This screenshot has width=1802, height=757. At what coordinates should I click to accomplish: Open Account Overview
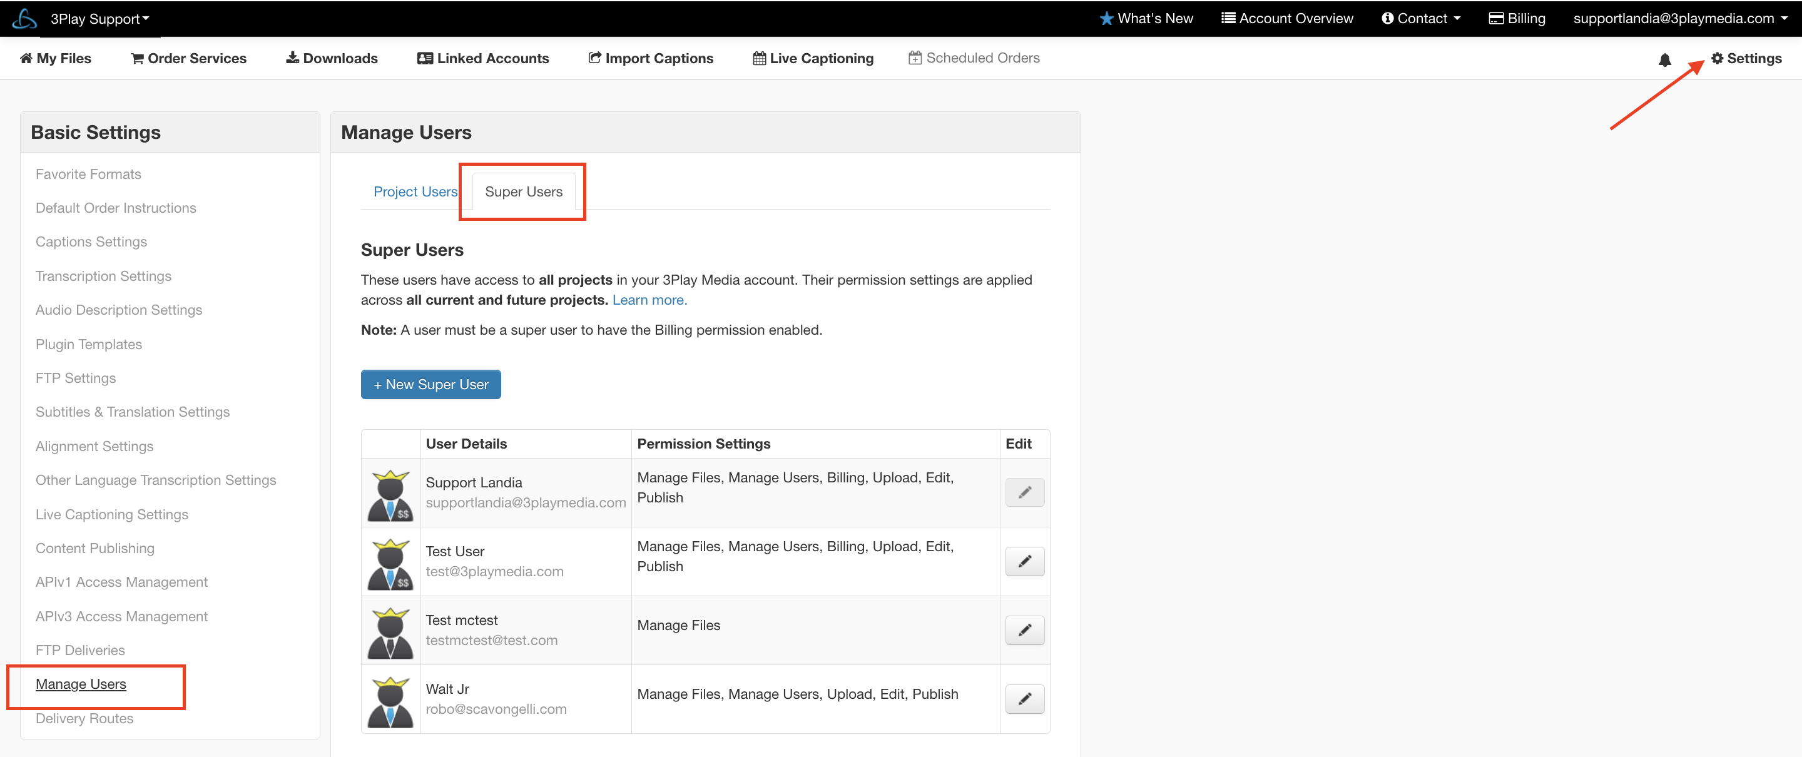pyautogui.click(x=1287, y=19)
